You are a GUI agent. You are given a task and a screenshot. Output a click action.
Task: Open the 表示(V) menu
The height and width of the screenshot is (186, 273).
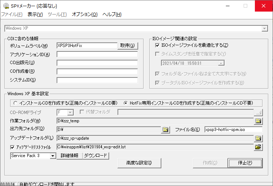click(x=35, y=14)
